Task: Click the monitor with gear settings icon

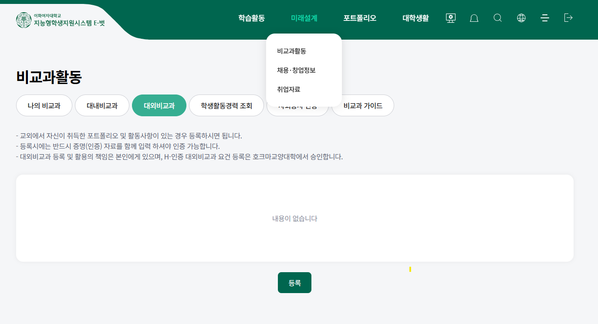Action: click(451, 18)
